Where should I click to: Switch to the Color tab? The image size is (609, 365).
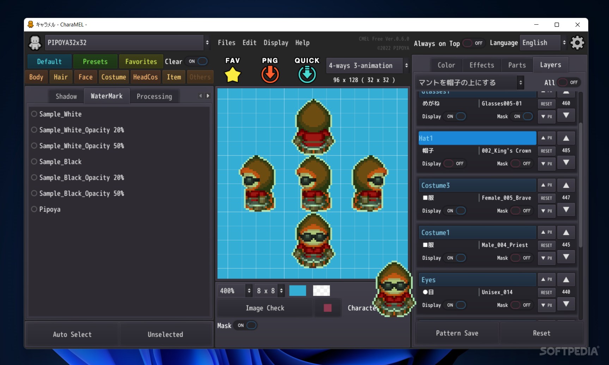click(x=446, y=65)
